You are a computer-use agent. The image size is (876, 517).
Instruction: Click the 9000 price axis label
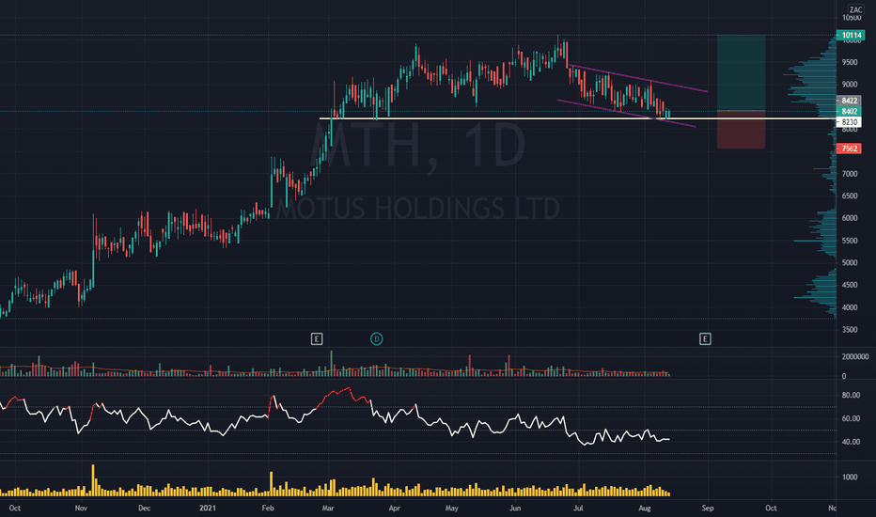(x=849, y=85)
